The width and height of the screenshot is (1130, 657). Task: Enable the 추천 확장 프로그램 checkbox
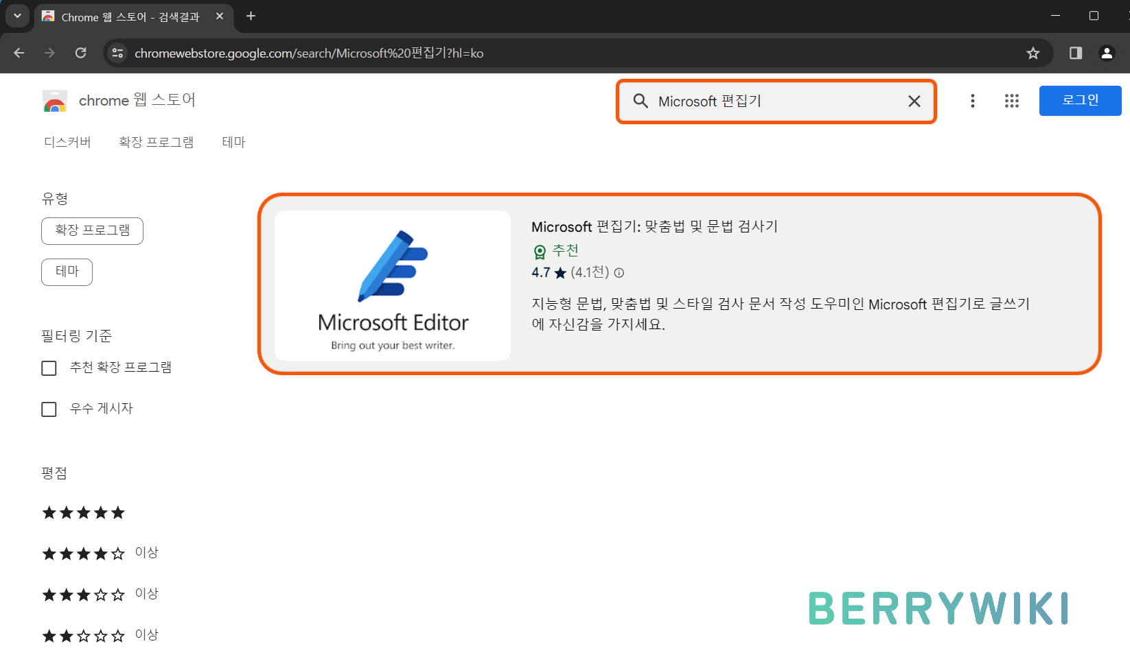(x=49, y=368)
